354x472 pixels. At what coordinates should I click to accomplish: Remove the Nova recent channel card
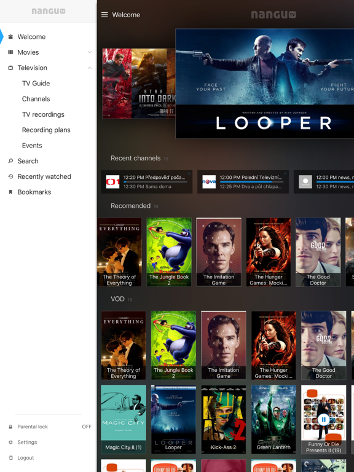point(285,173)
